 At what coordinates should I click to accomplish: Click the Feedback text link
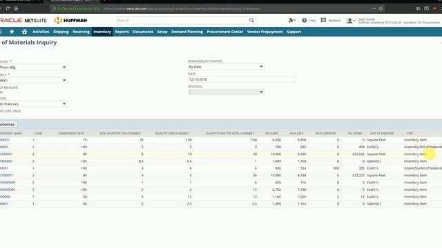tap(334, 21)
